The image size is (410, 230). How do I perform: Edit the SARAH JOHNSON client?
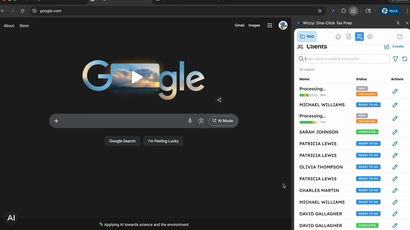pyautogui.click(x=395, y=132)
